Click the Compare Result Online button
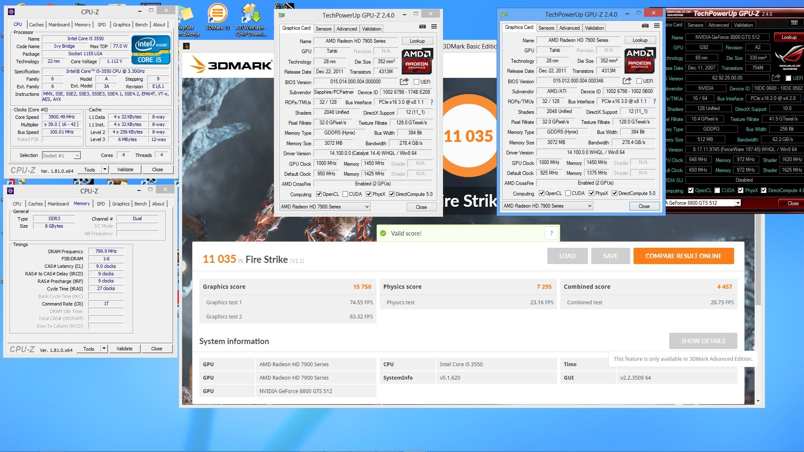The image size is (804, 452). click(x=683, y=256)
